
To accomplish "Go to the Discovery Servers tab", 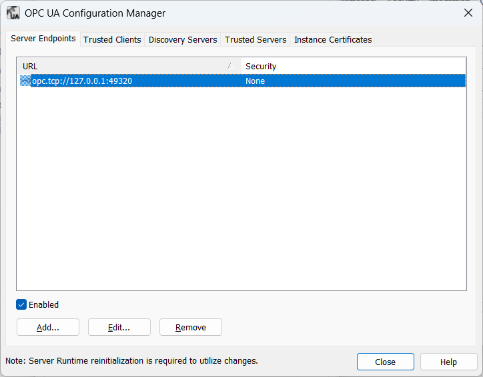I will [x=183, y=39].
